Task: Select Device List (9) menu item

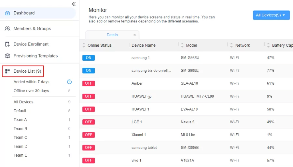Action: click(27, 71)
